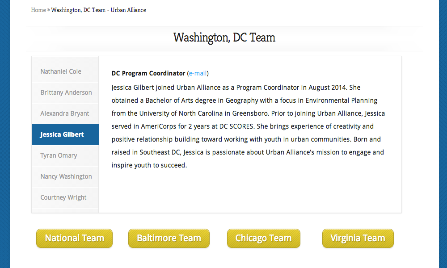Open Brittany Anderson's profile tab
The image size is (447, 268).
66,92
